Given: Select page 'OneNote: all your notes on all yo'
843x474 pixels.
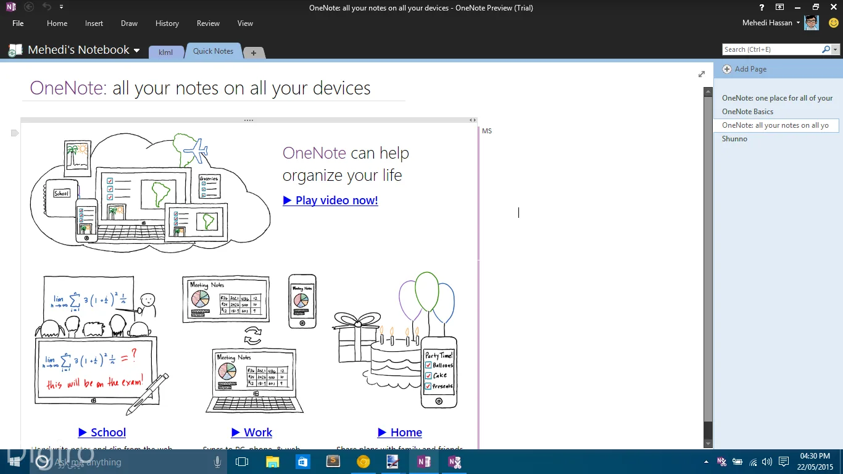Looking at the screenshot, I should point(776,125).
